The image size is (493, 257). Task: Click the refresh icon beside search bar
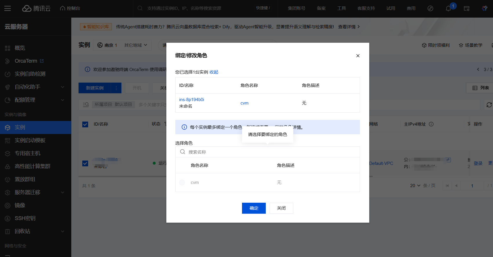click(489, 105)
